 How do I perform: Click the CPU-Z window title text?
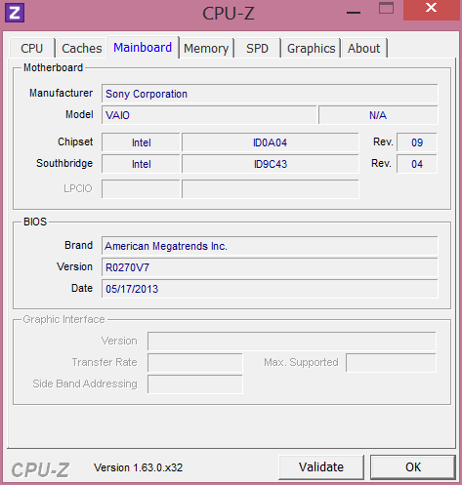point(229,13)
